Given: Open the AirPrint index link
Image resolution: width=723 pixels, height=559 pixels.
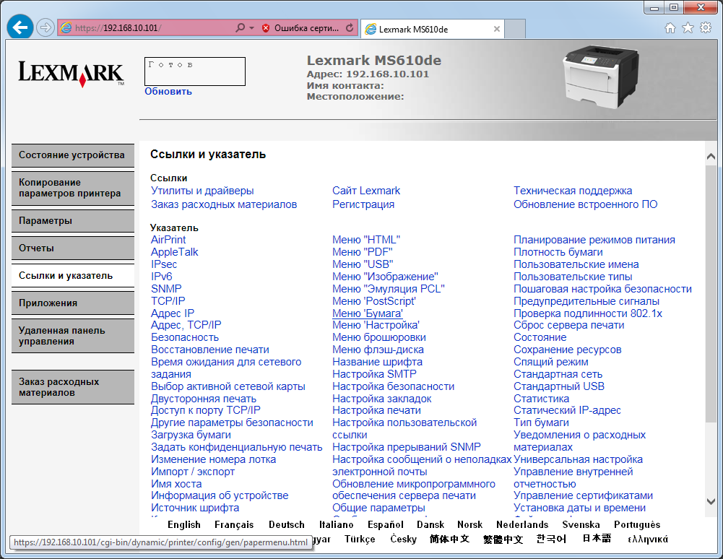Looking at the screenshot, I should click(168, 240).
